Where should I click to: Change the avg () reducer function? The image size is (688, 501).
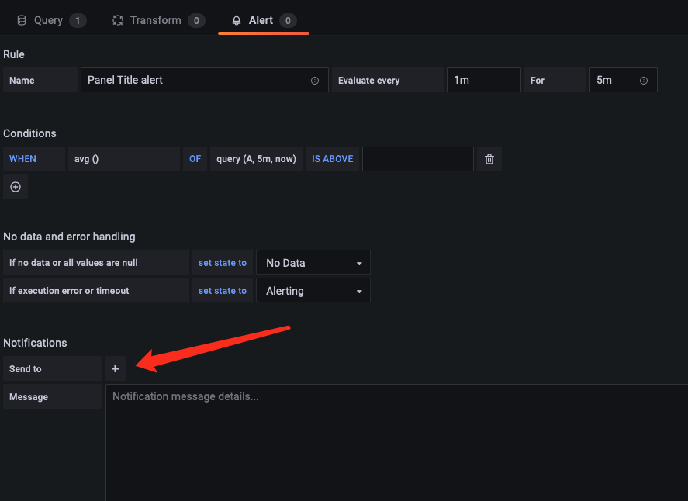point(124,159)
